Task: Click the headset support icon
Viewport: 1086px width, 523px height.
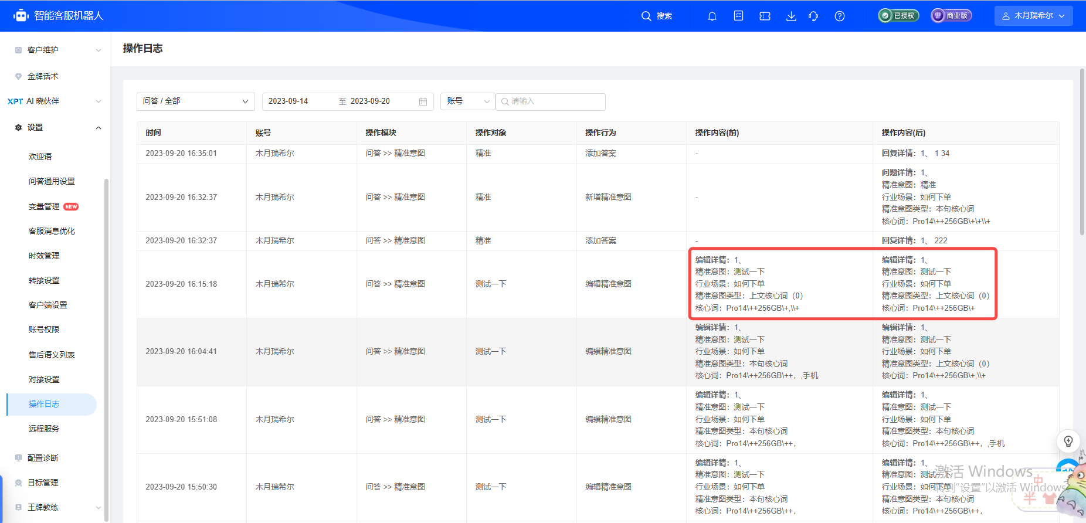Action: point(813,16)
